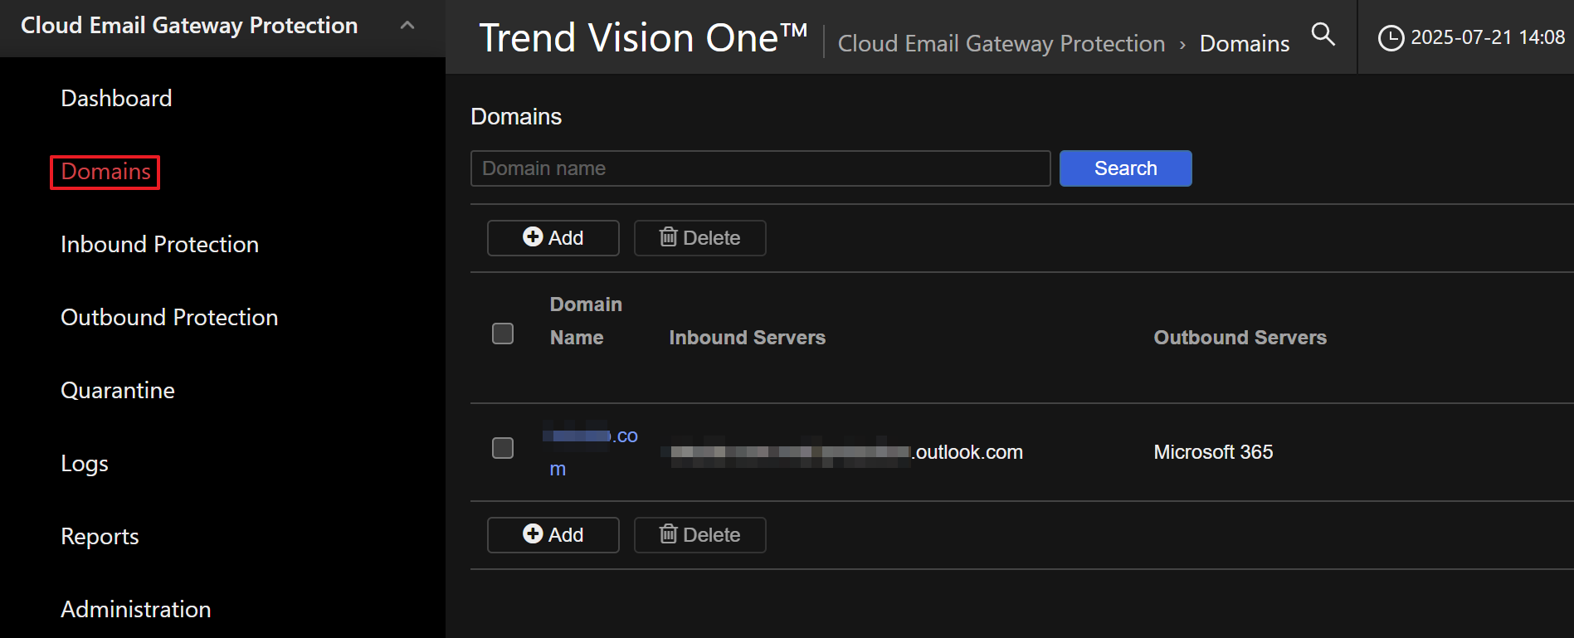The image size is (1574, 638).
Task: Click Cloud Email Gateway Protection breadcrumb
Action: 1001,44
